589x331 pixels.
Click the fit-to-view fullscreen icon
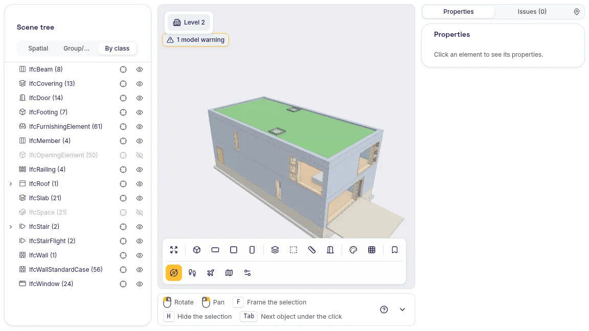(x=173, y=250)
